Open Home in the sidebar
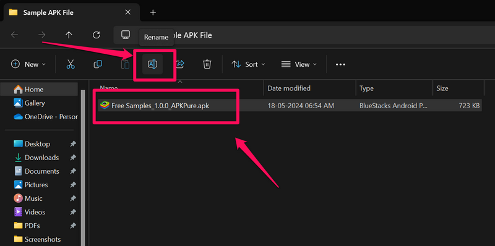Screen dimensions: 495x246 (x=39, y=89)
